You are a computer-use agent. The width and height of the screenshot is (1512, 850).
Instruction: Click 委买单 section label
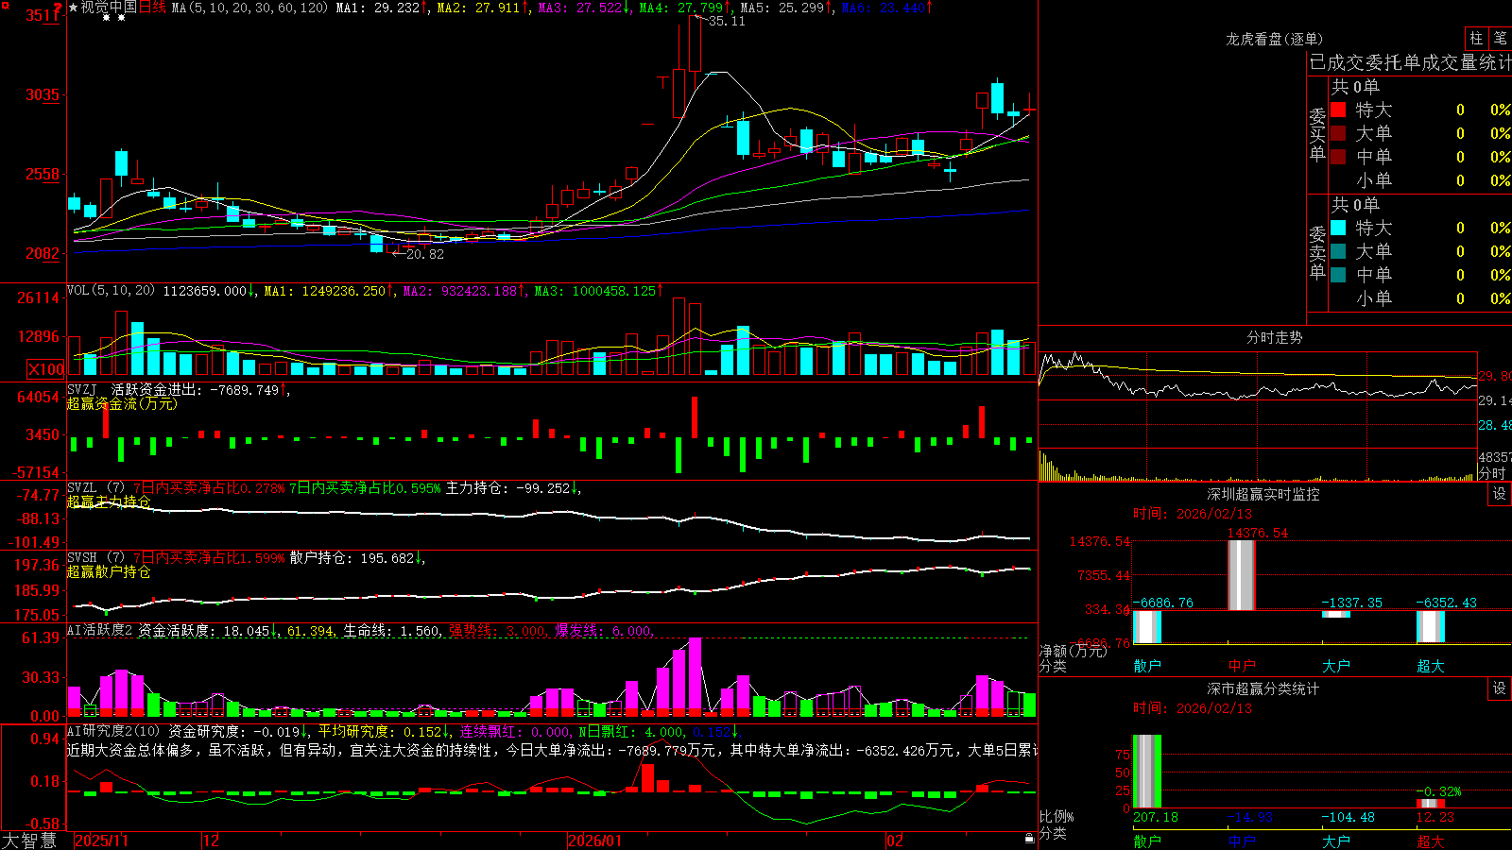(1317, 135)
